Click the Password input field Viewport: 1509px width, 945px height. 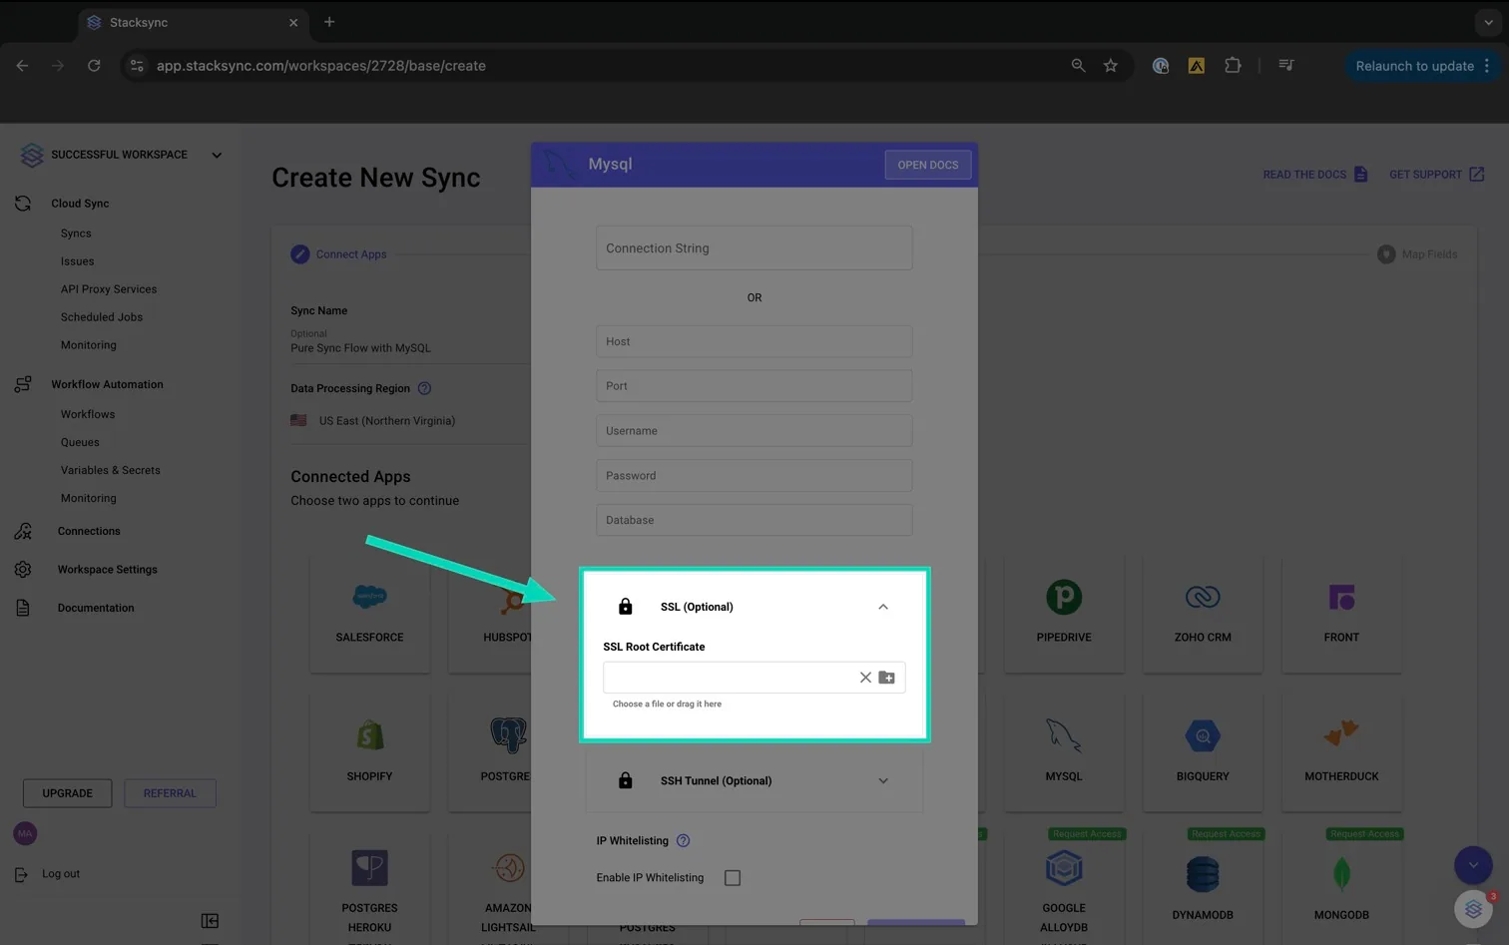coord(754,475)
